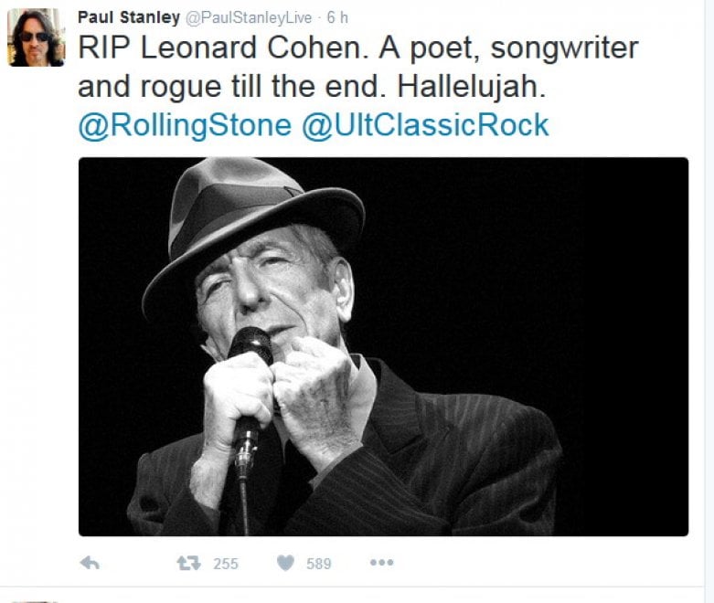The height and width of the screenshot is (603, 714).
Task: Click the Hallelujah line of the tweet
Action: (312, 87)
